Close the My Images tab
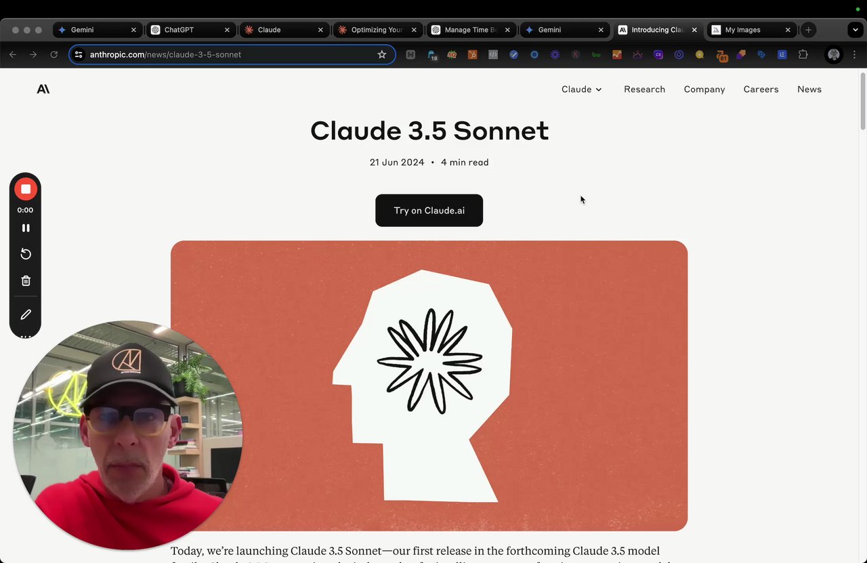The height and width of the screenshot is (563, 867). (788, 30)
